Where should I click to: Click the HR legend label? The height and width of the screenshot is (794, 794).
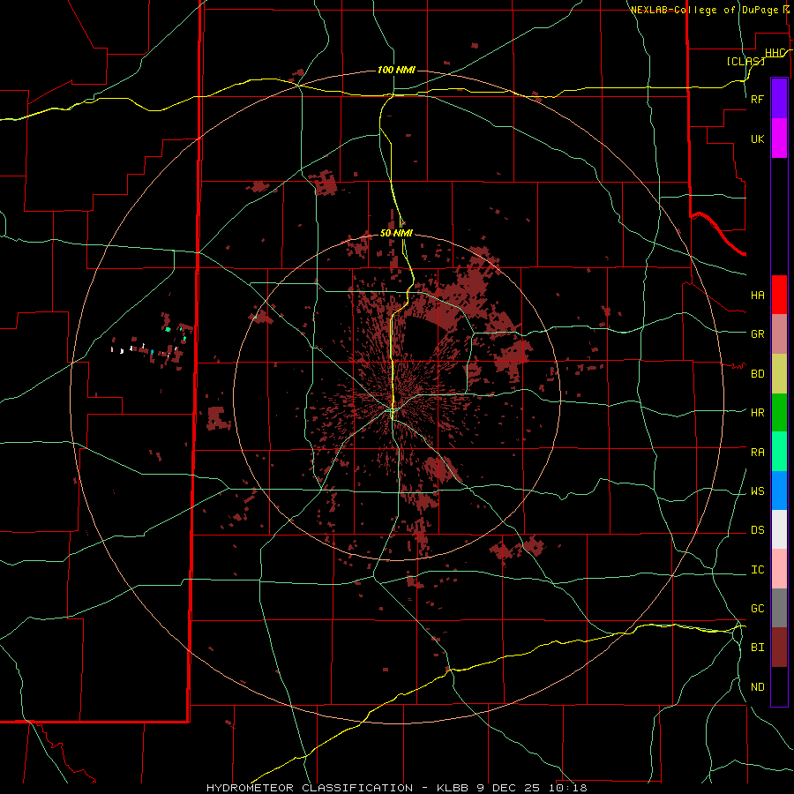point(758,413)
